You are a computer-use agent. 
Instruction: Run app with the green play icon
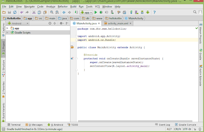click(x=96, y=12)
